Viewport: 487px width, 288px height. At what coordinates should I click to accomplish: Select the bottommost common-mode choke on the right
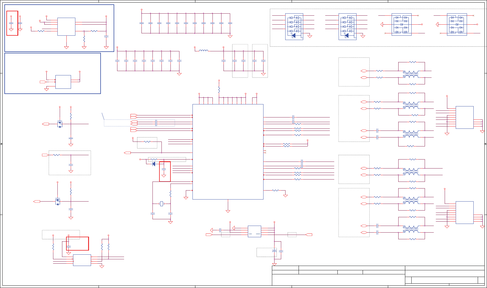point(411,229)
